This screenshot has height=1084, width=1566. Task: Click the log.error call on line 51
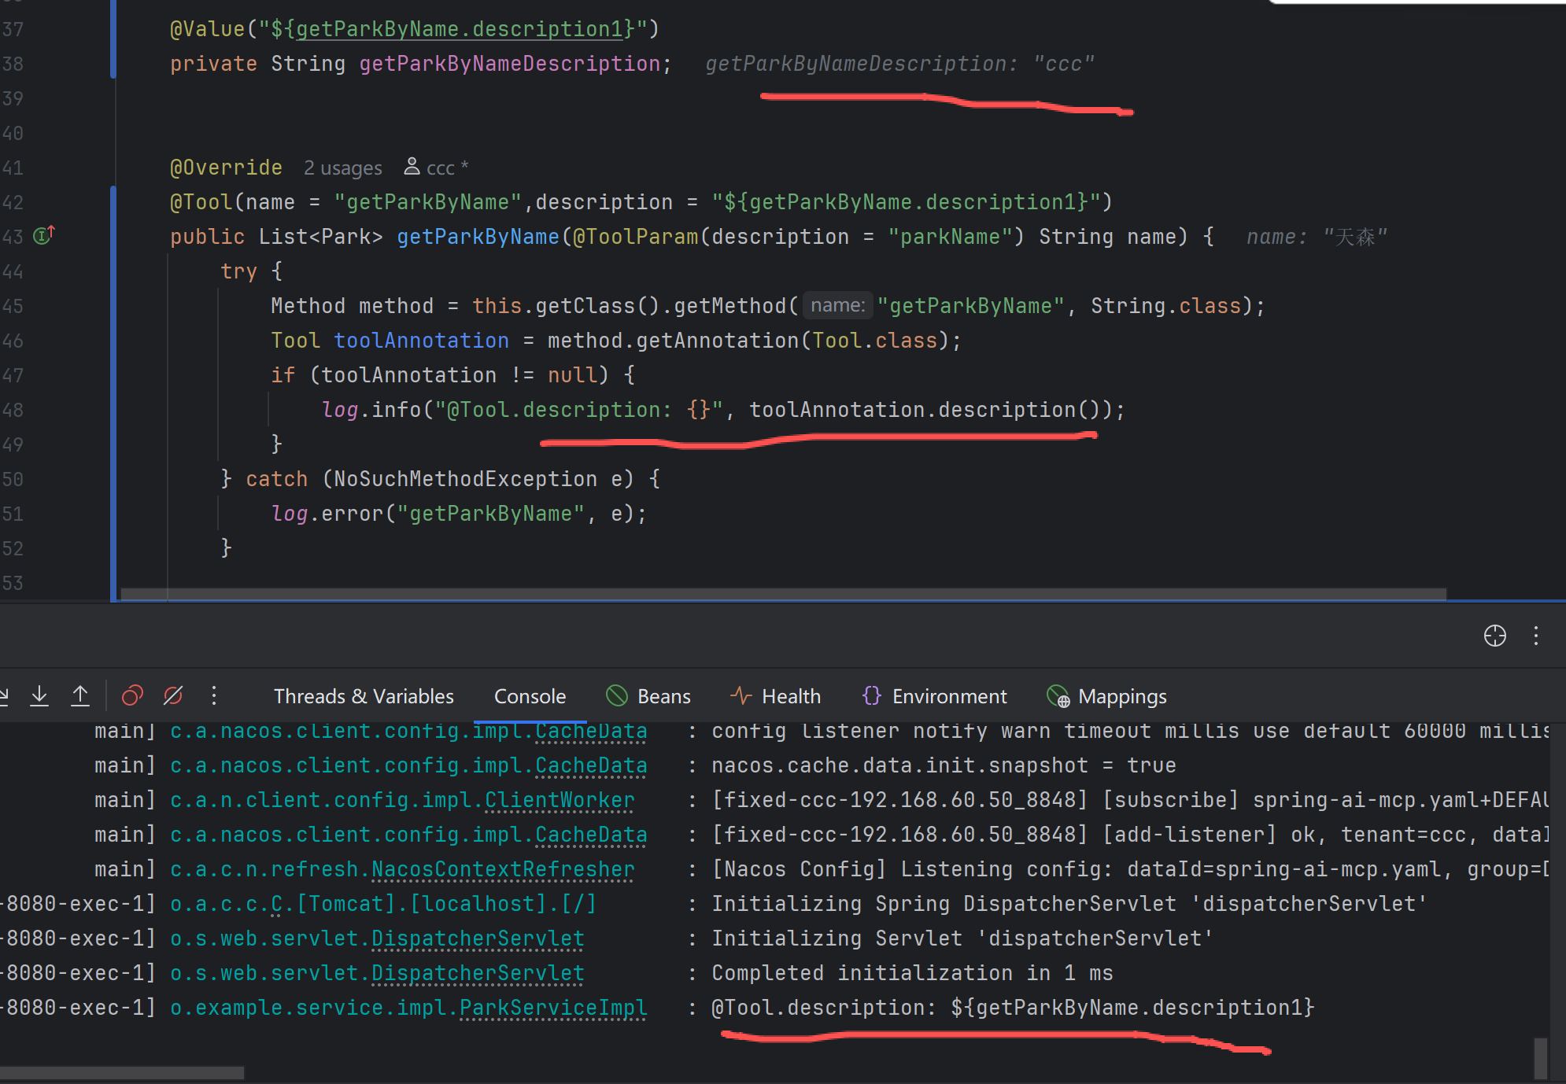pyautogui.click(x=459, y=514)
